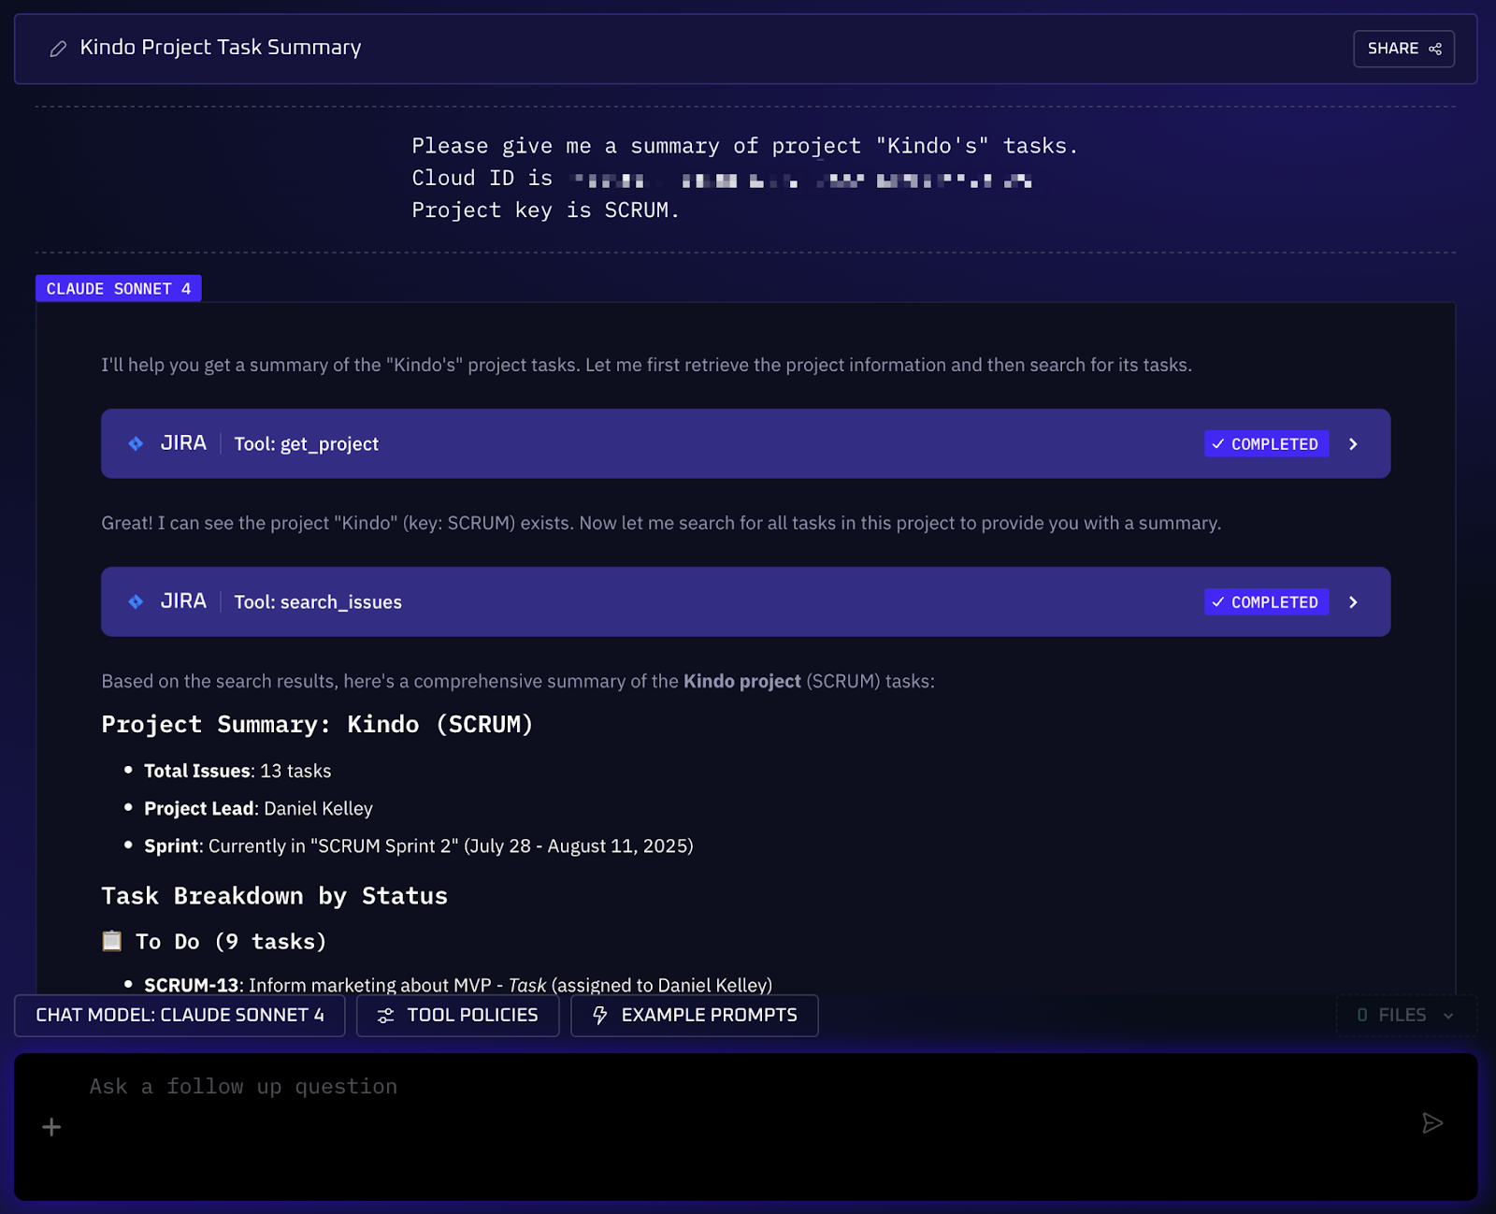Click the Task Breakdown by Status heading
This screenshot has width=1496, height=1214.
(x=274, y=896)
